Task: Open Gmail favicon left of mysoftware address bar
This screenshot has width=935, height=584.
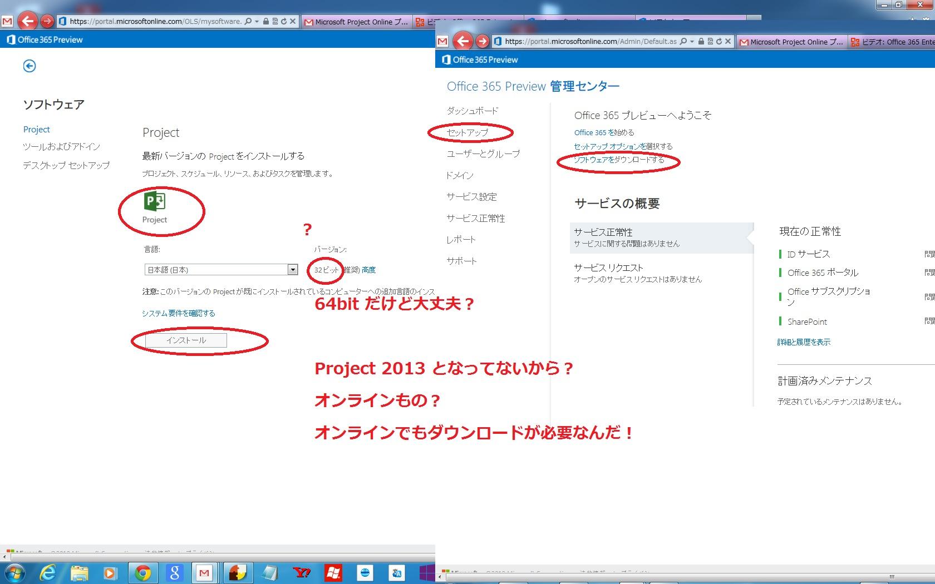Action: (x=7, y=22)
